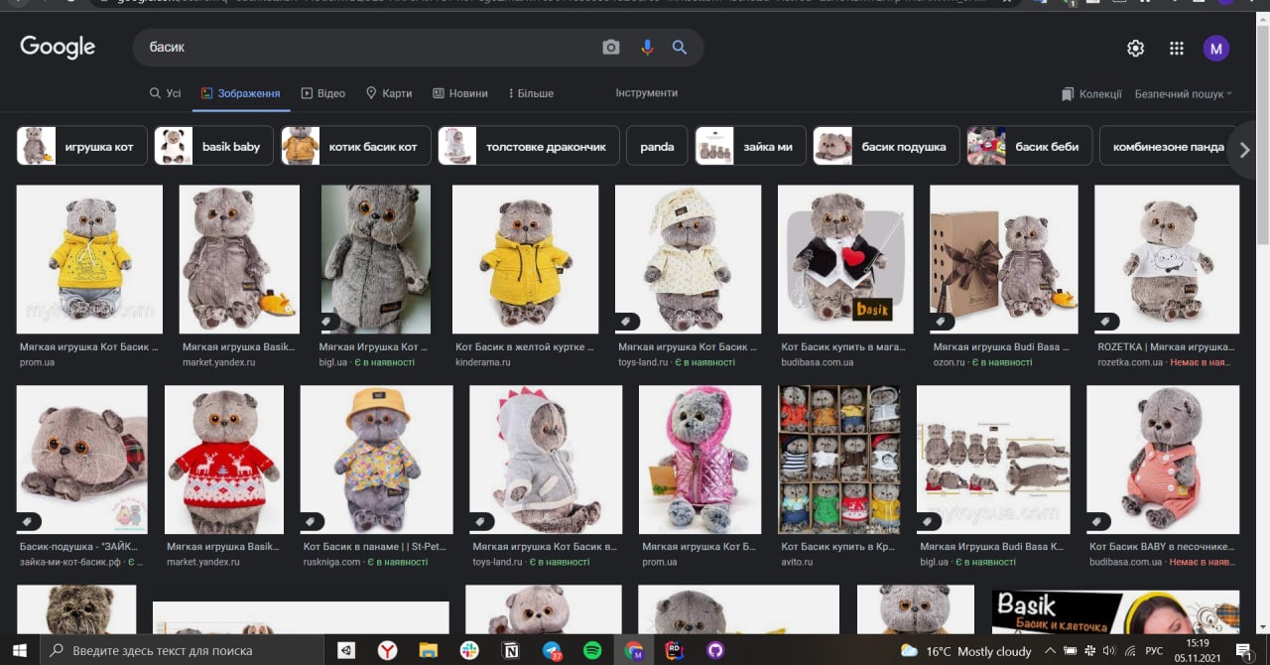This screenshot has width=1270, height=665.
Task: Open GitHub Desktop from taskbar
Action: coord(715,651)
